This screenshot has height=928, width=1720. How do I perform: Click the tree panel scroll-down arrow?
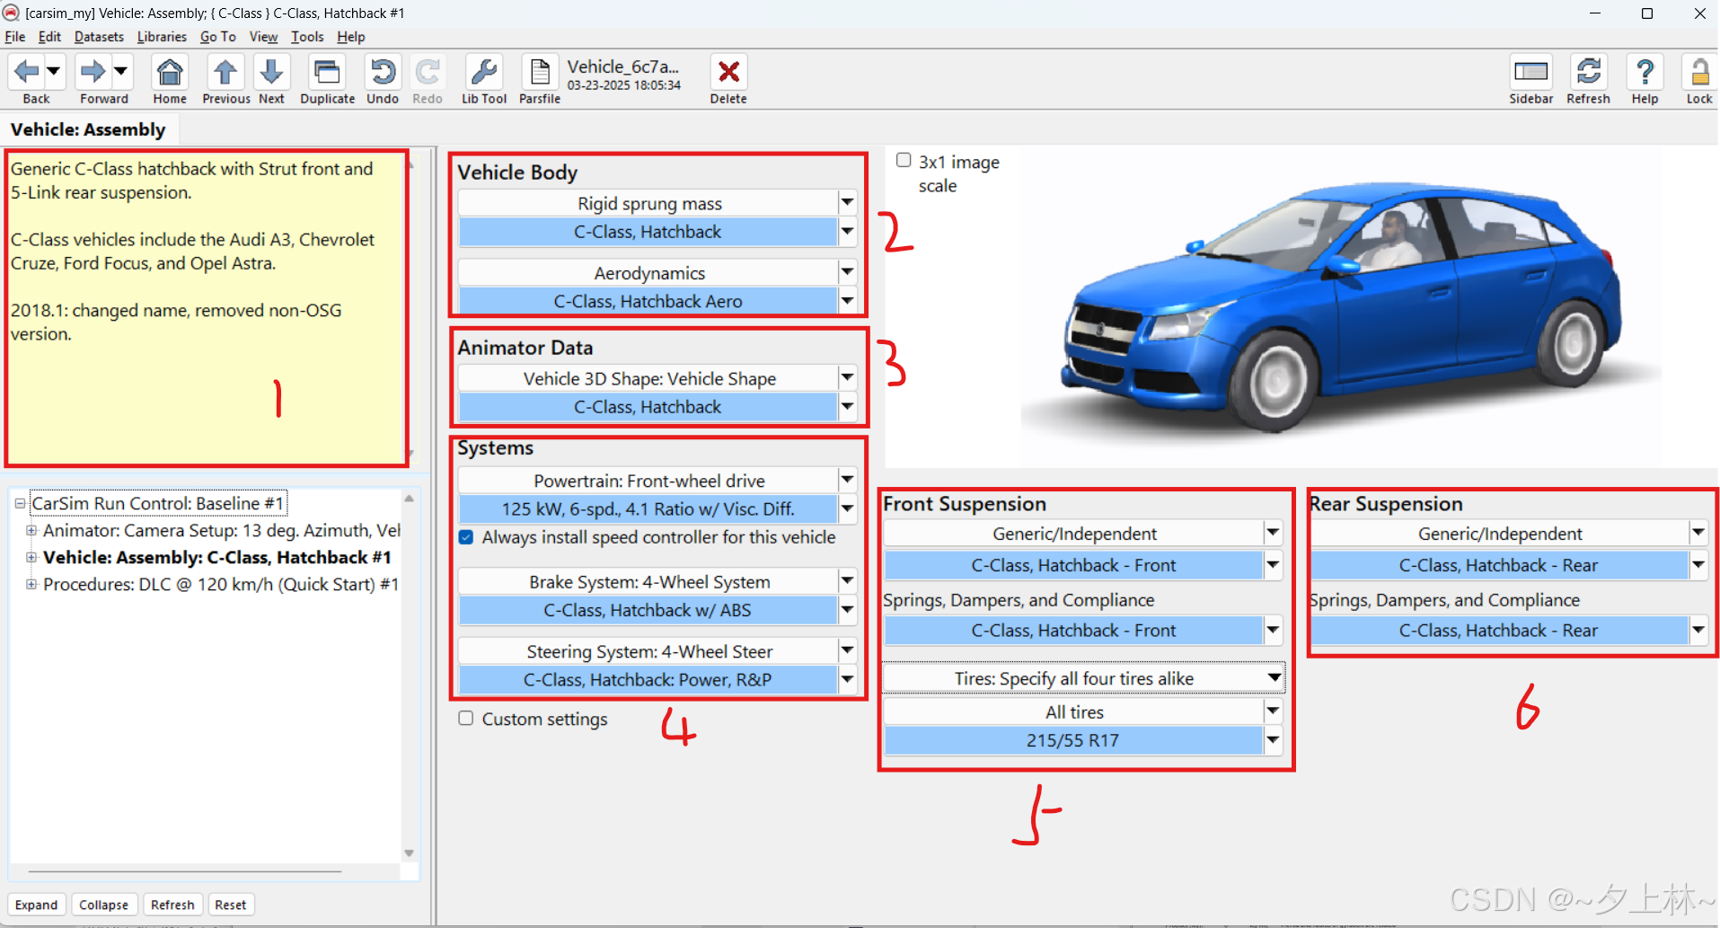[409, 853]
